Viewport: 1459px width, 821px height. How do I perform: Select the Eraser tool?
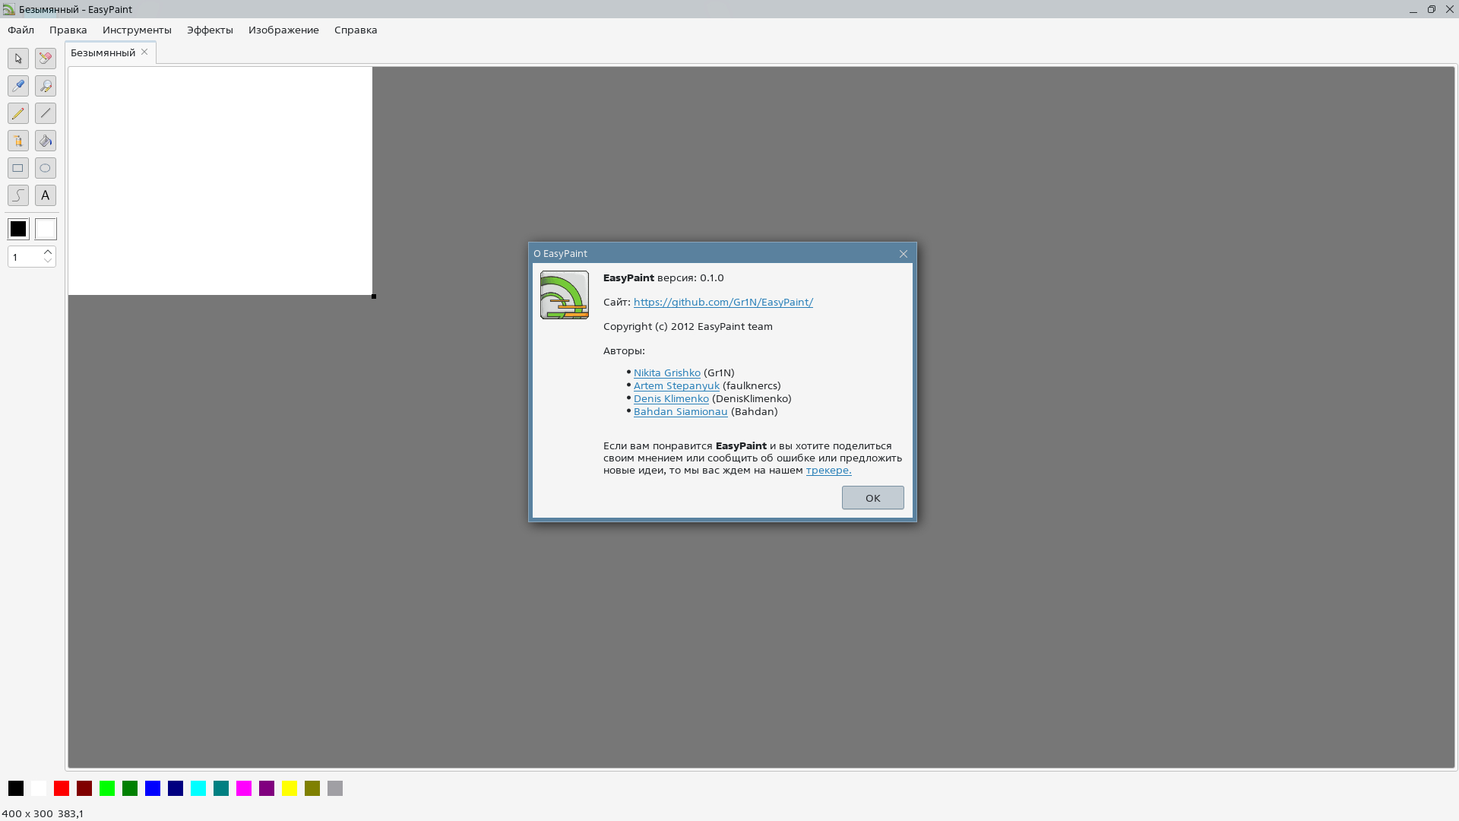click(46, 59)
